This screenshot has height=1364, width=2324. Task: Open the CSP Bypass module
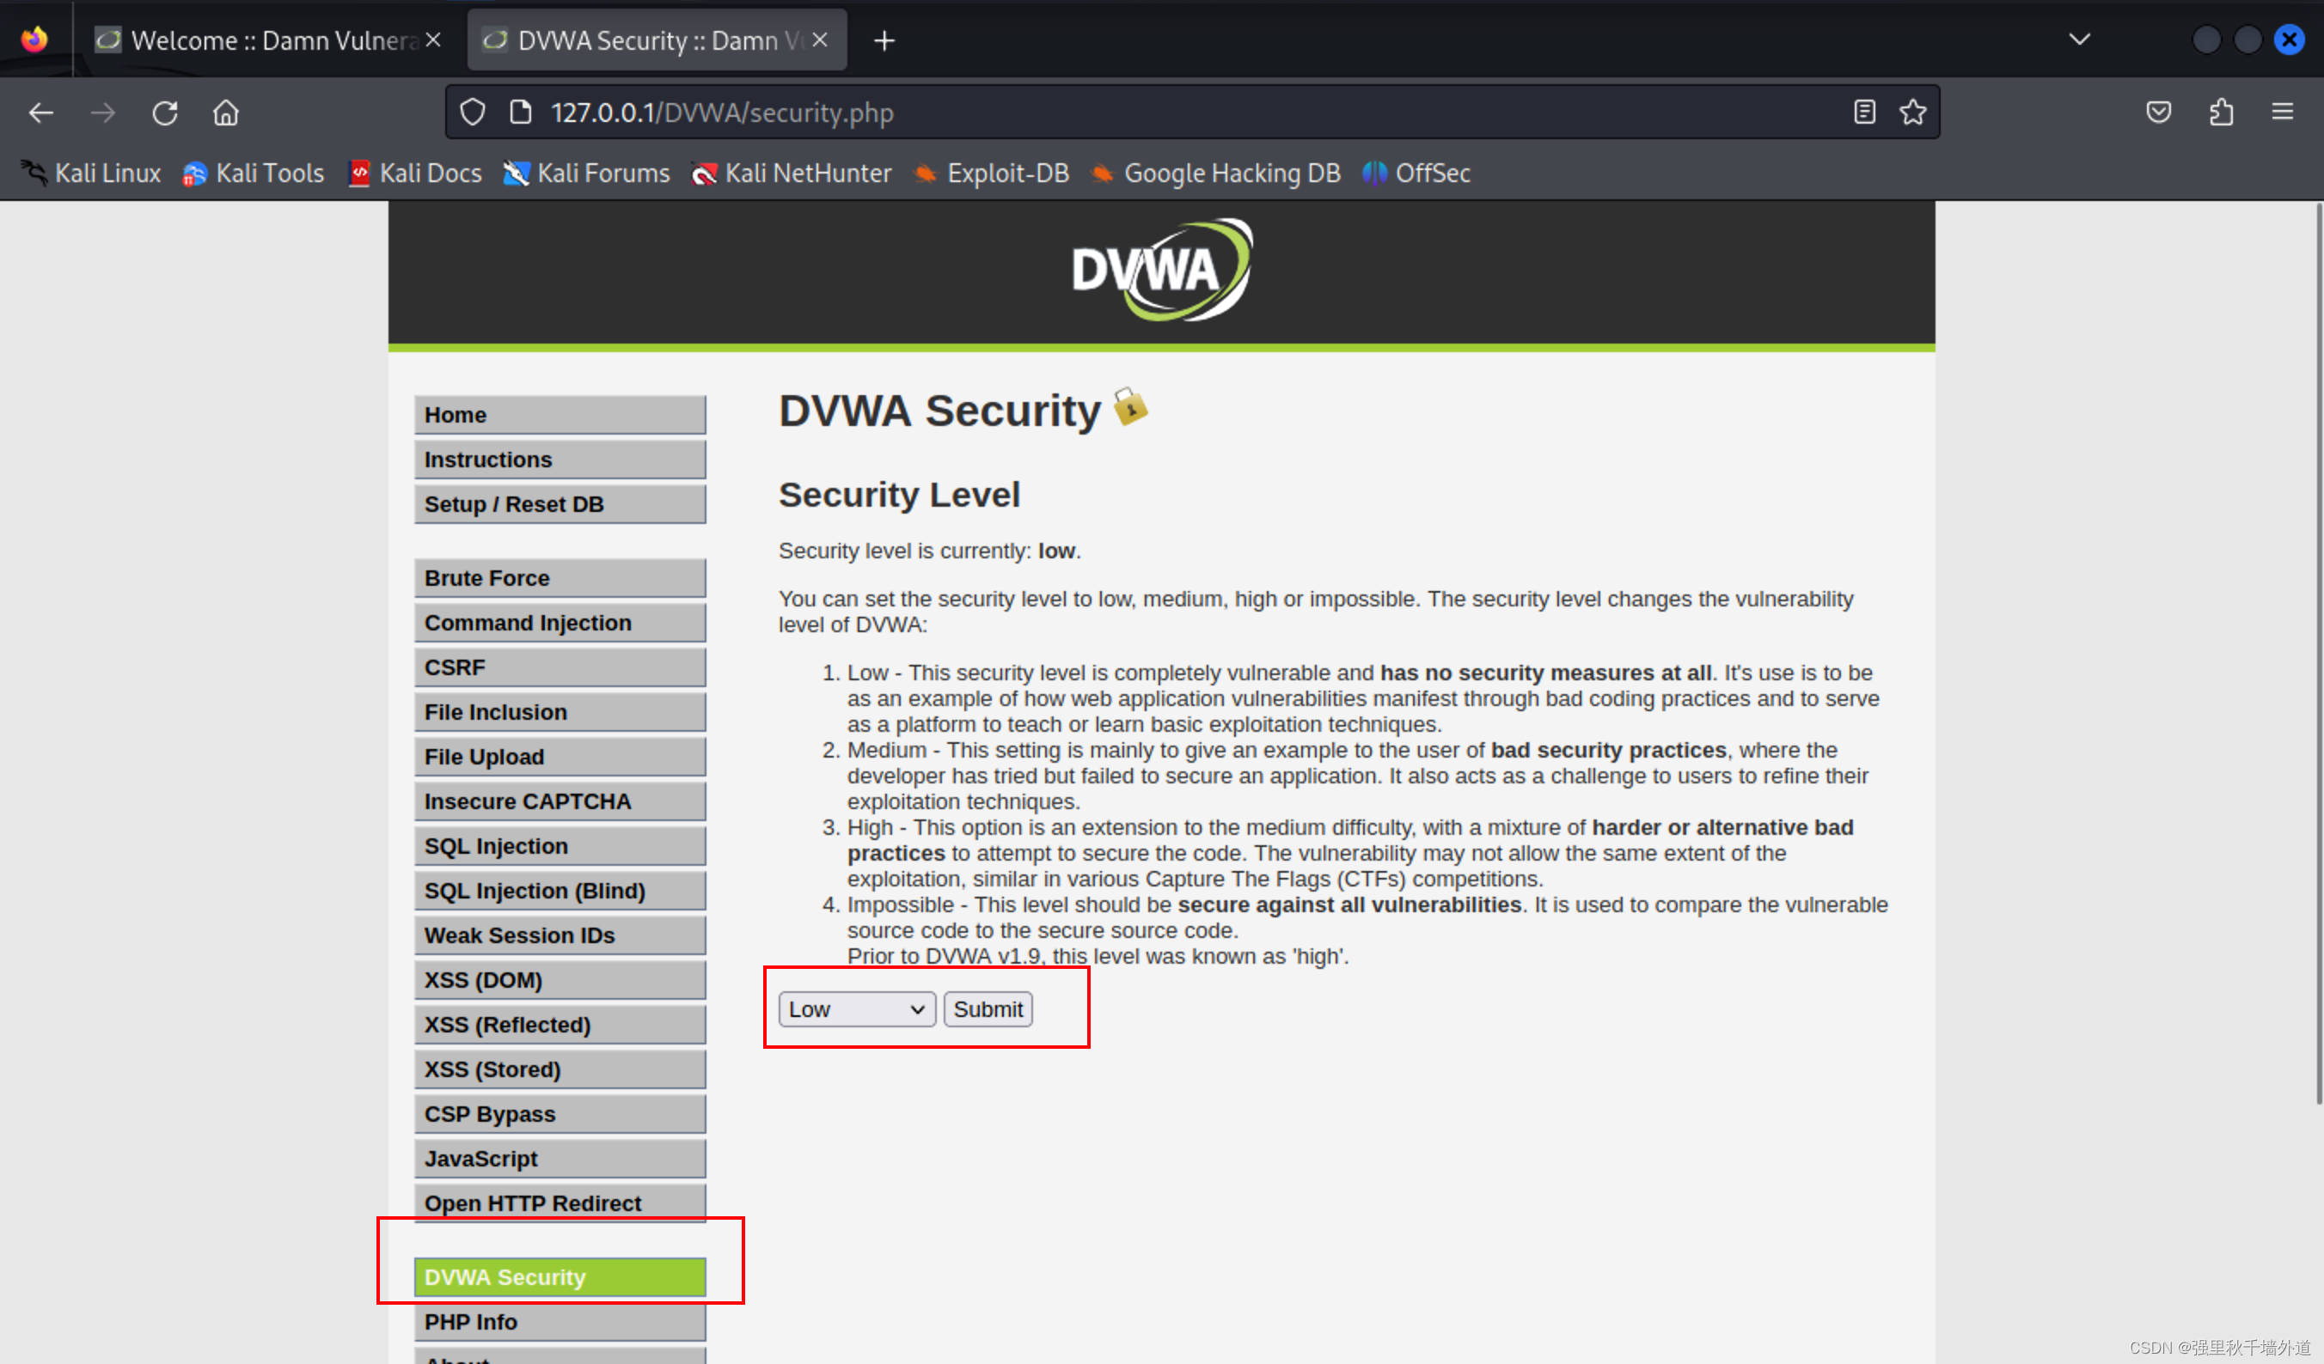pos(560,1114)
